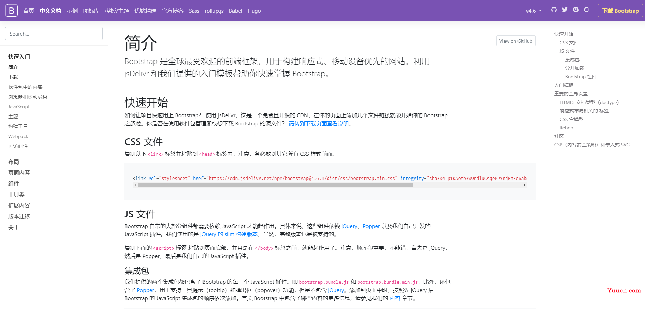Open Hugo link in the navbar
The height and width of the screenshot is (309, 645).
pyautogui.click(x=254, y=11)
